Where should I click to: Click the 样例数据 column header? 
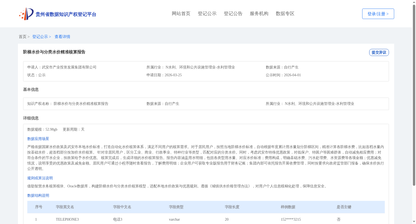(288, 207)
